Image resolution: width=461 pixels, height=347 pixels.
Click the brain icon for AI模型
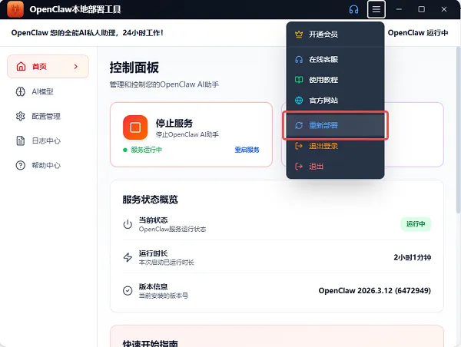point(20,91)
